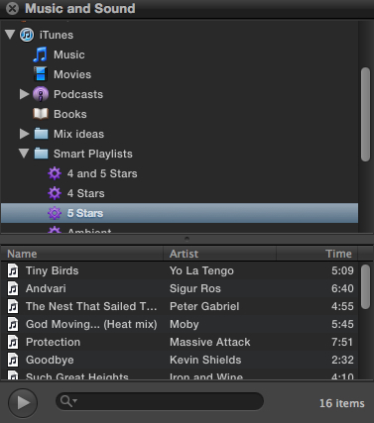Click the song list scrollbar thumb

365,287
